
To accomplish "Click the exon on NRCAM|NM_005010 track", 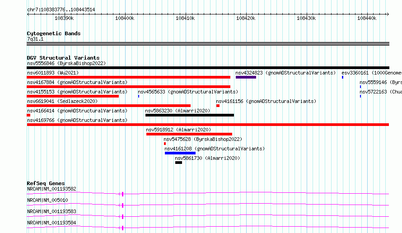I will [122, 205].
